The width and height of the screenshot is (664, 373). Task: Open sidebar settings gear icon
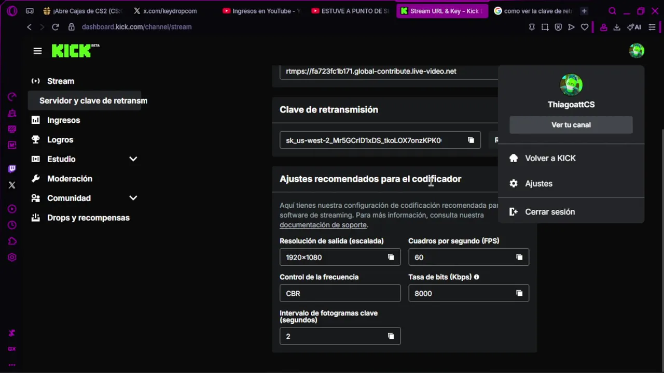(12, 257)
